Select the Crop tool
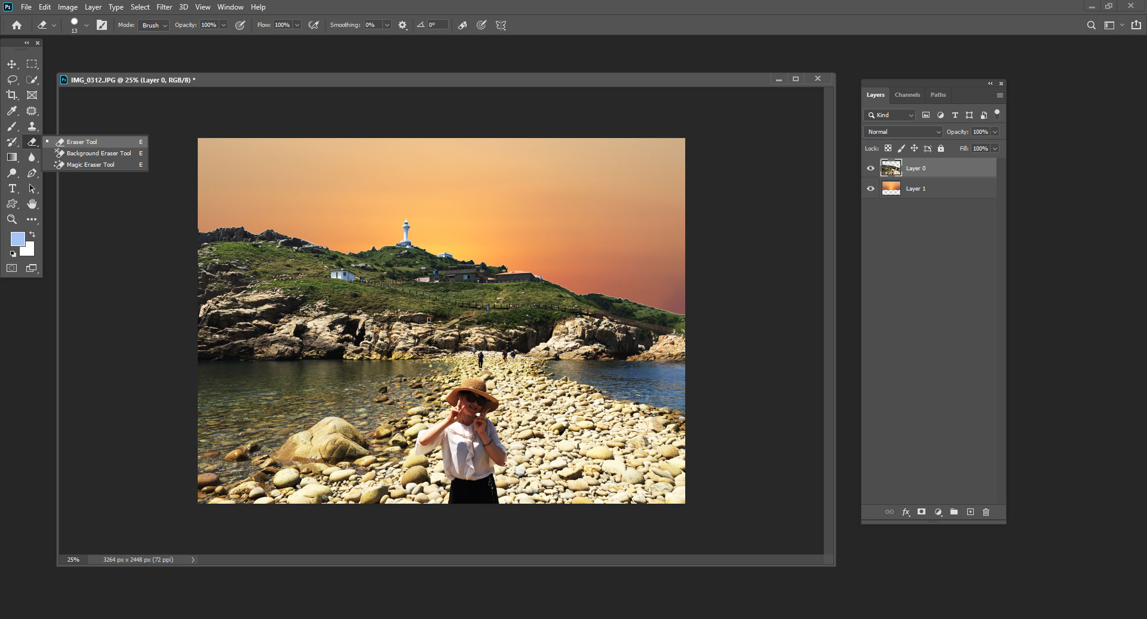Image resolution: width=1147 pixels, height=619 pixels. [12, 95]
